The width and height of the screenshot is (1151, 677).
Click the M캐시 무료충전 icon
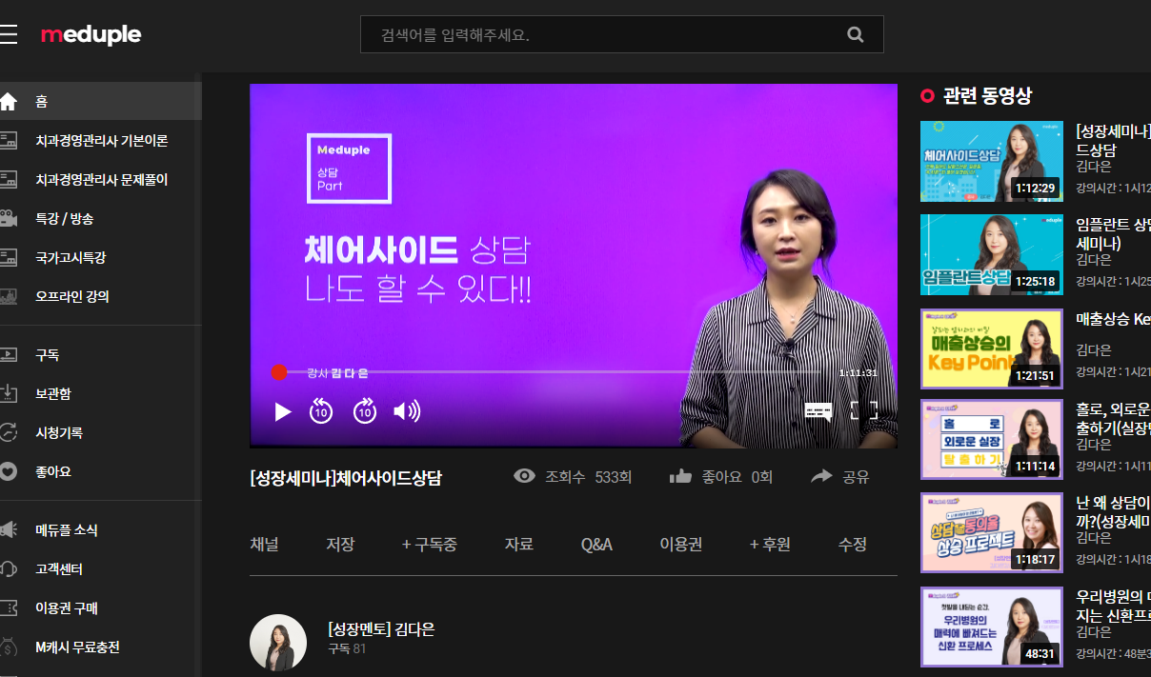pyautogui.click(x=9, y=647)
